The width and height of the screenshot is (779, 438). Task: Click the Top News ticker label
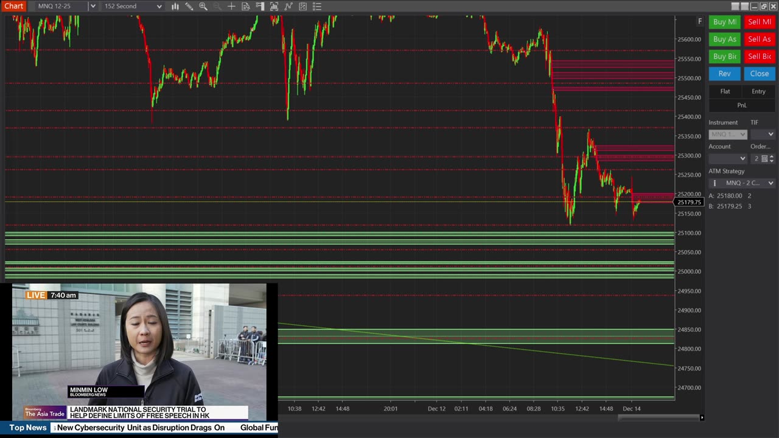[27, 428]
